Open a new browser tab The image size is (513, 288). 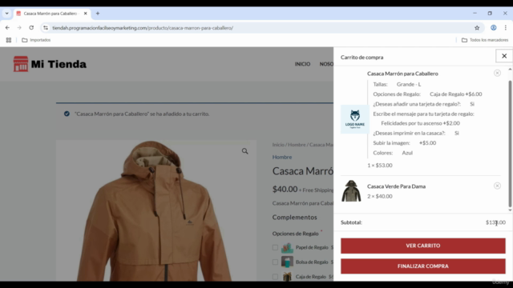[x=98, y=14]
